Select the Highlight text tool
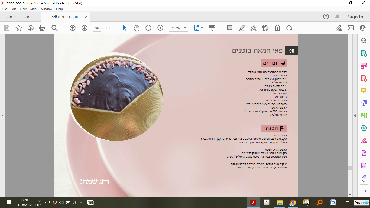This screenshot has height=208, width=370. (x=242, y=28)
